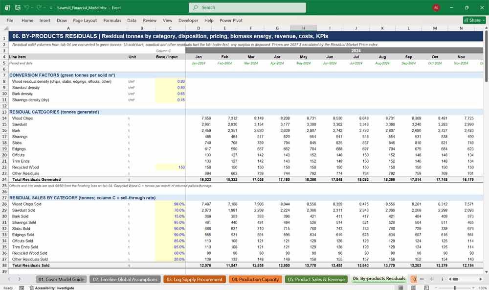Screen dimensions: 489x290
Task: Open the Customize Quick Access Toolbar dropdown
Action: pyautogui.click(x=51, y=8)
